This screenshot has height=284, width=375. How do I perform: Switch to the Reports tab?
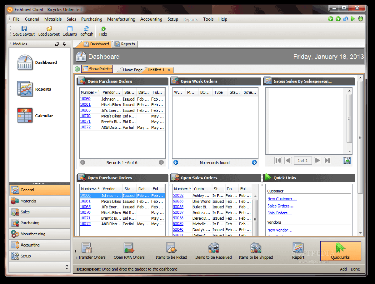tap(125, 44)
